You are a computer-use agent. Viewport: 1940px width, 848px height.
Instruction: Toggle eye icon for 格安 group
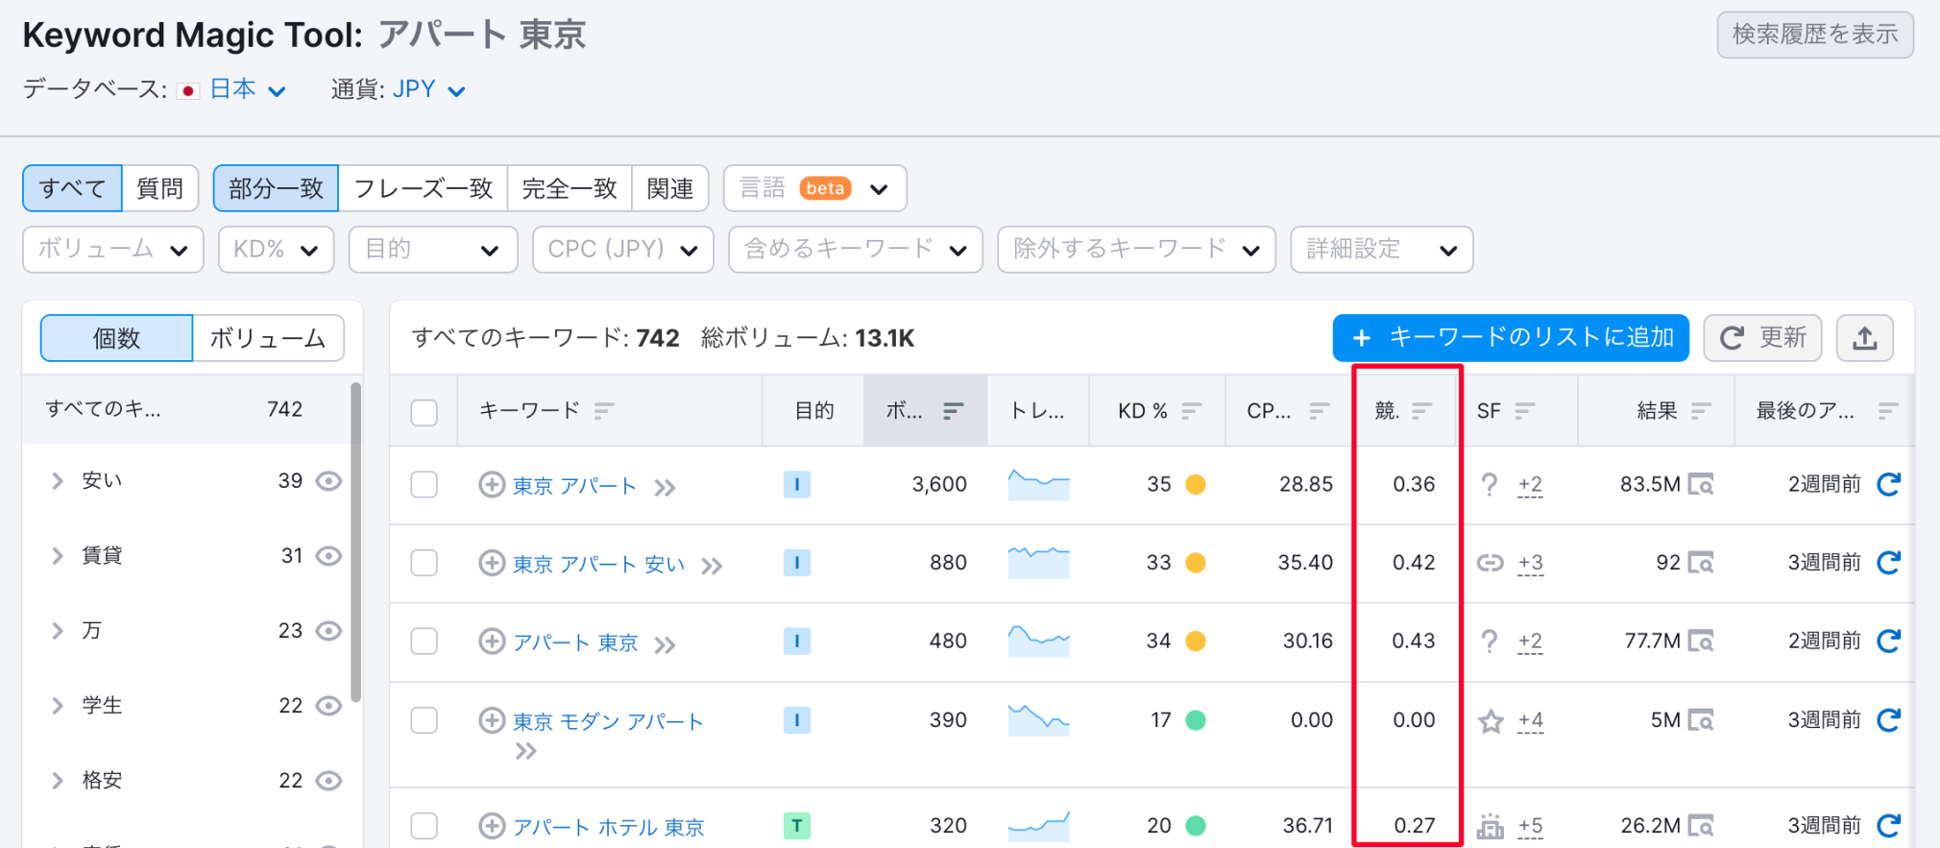[328, 780]
